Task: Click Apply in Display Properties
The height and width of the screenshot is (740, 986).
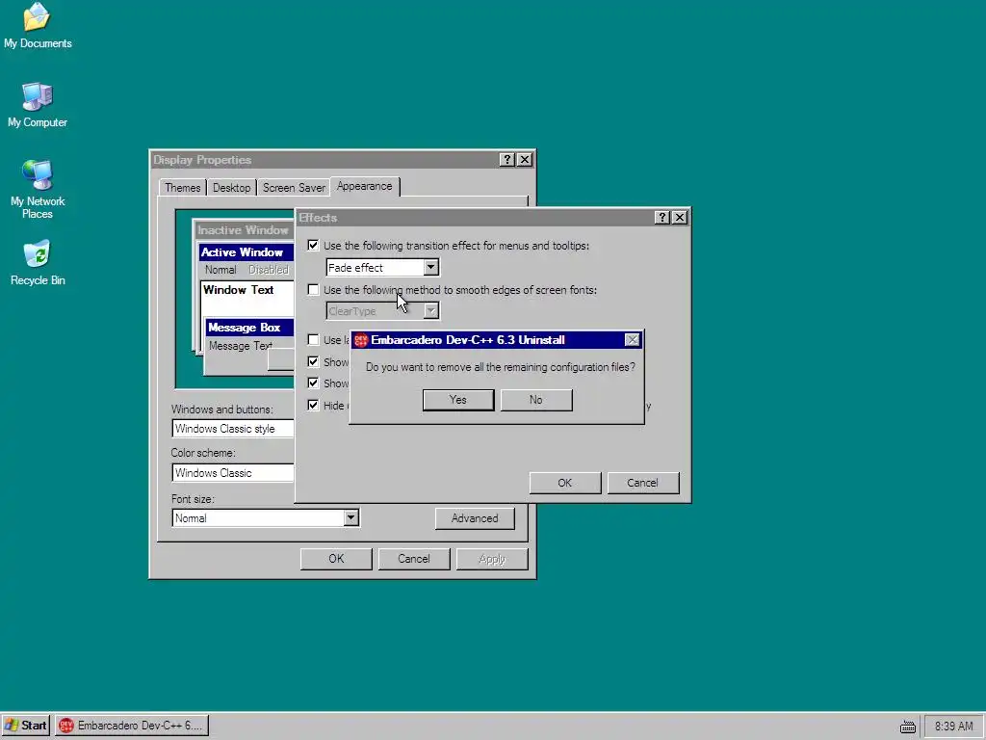Action: coord(492,559)
